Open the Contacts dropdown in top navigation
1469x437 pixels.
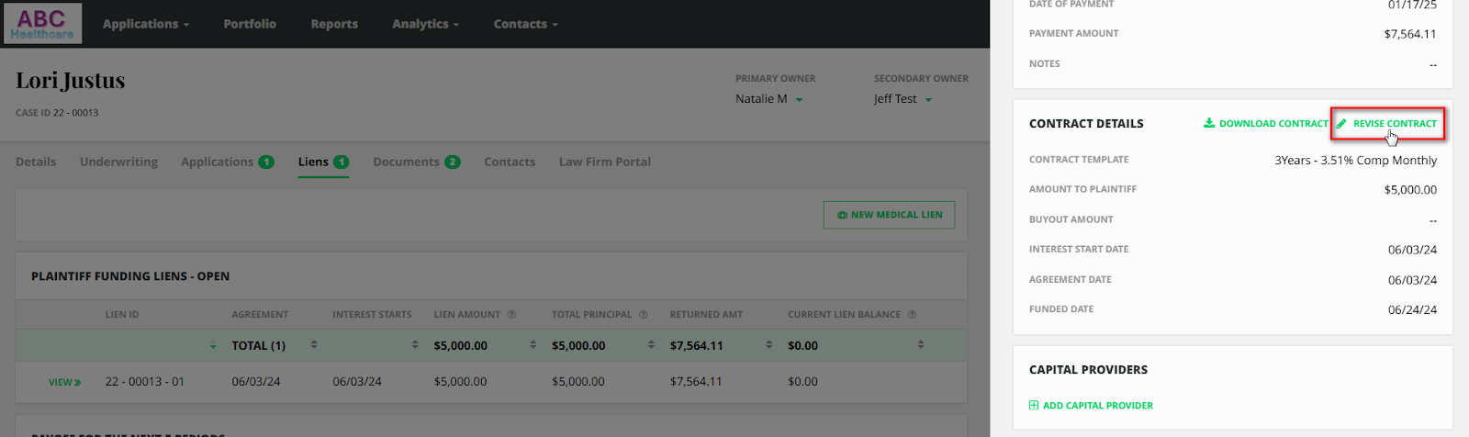(x=525, y=24)
